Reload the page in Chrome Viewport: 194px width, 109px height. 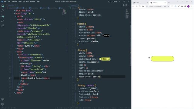pyautogui.click(x=140, y=6)
